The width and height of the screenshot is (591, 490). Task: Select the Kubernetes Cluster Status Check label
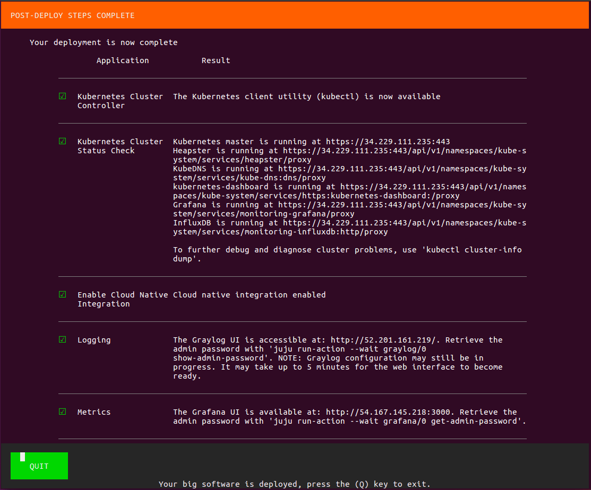click(x=120, y=146)
